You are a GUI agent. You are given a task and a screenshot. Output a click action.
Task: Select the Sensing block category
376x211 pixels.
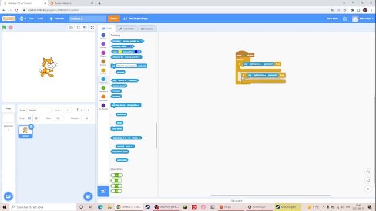tap(103, 80)
